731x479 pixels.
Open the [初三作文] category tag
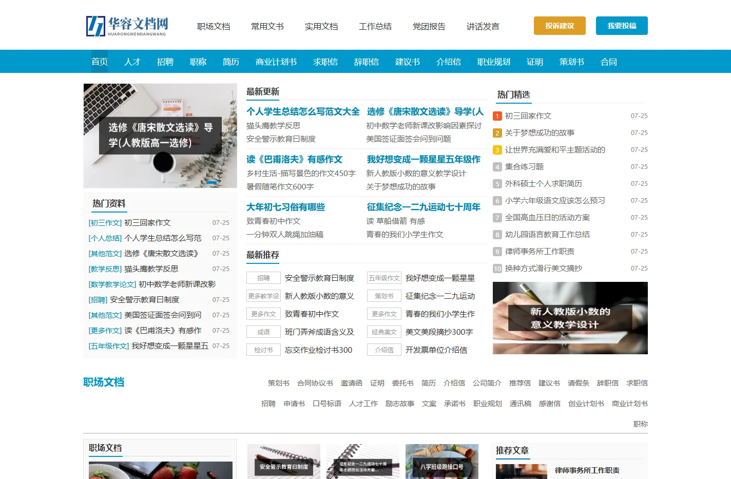(x=105, y=223)
